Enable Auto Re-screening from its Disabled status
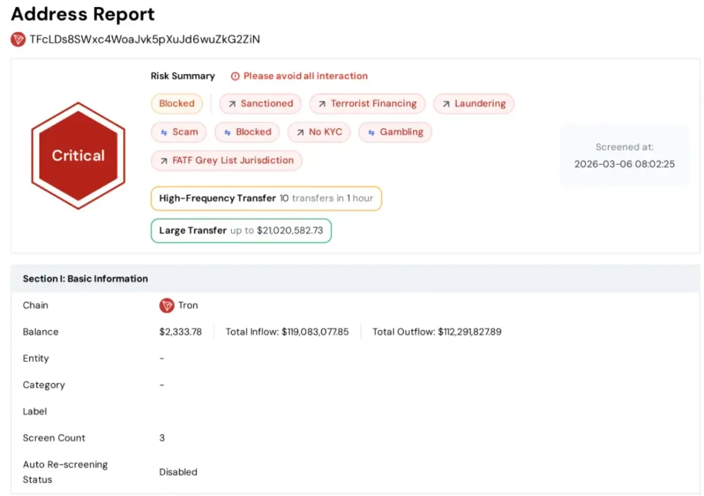This screenshot has height=496, width=704. click(x=178, y=472)
